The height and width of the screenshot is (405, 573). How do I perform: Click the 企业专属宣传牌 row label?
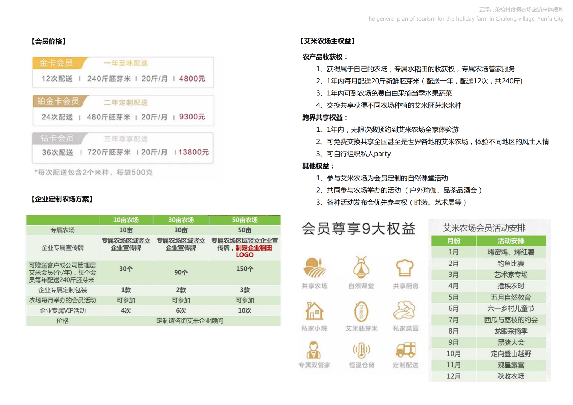coord(63,248)
